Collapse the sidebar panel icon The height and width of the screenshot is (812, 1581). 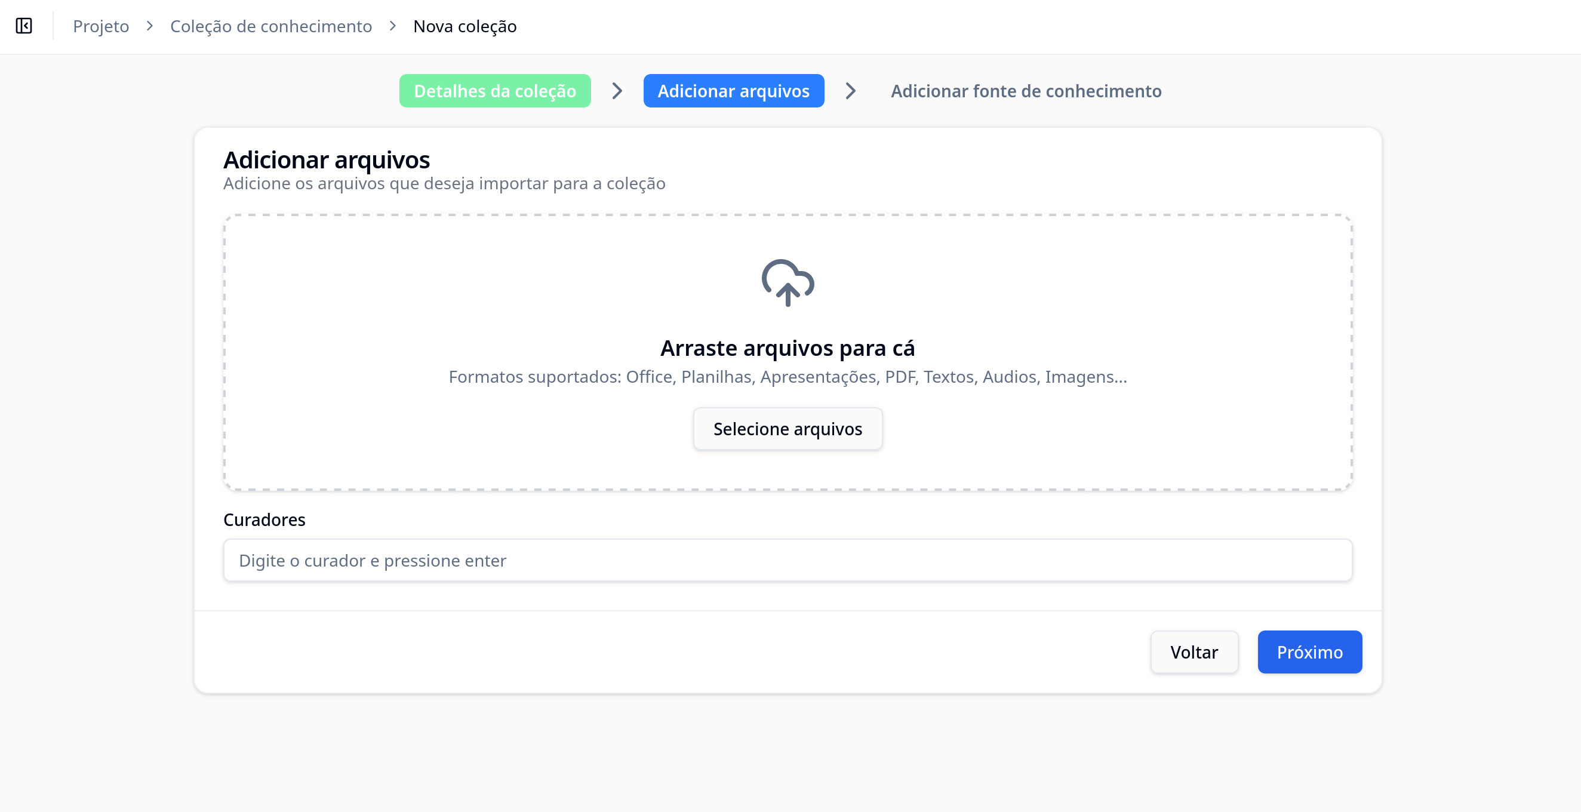[24, 26]
